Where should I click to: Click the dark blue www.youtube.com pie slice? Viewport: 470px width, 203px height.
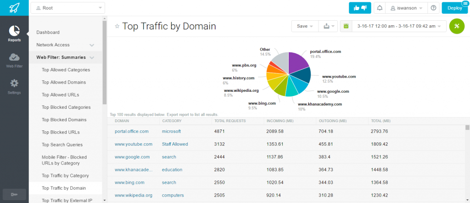coord(302,75)
